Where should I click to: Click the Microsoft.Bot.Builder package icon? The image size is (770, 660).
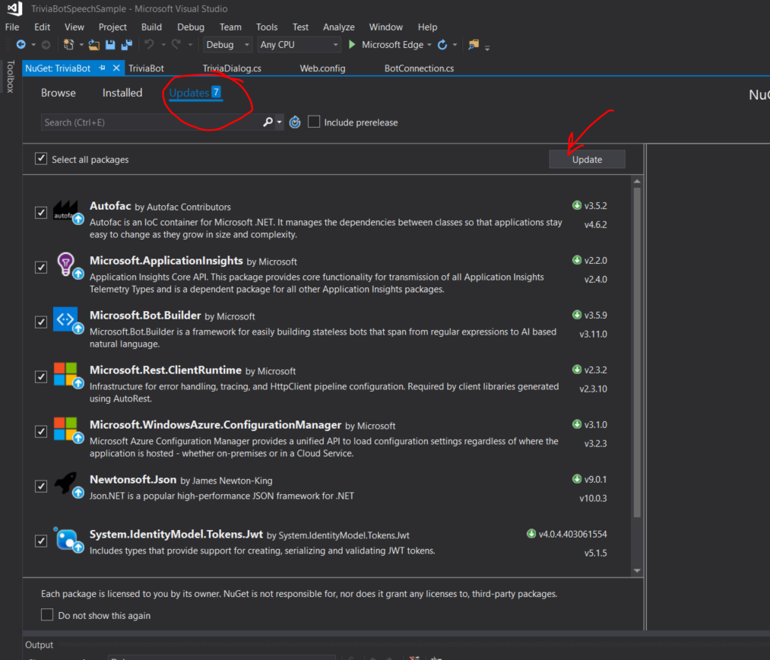[x=65, y=320]
